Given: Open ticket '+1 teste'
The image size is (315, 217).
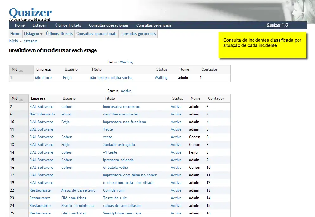Looking at the screenshot, I should 110,152.
